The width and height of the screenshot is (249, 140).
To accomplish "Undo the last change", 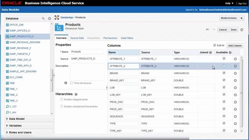I will [207, 30].
